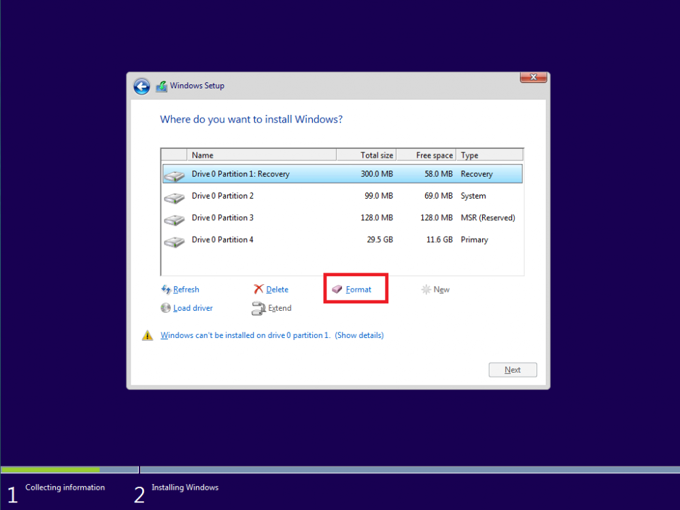
Task: Click the 69.0 MB free space cell
Action: click(439, 196)
